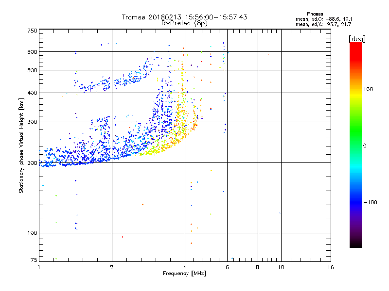Click the '200' height tick label
Screen dimensions: 389x291
click(x=32, y=163)
